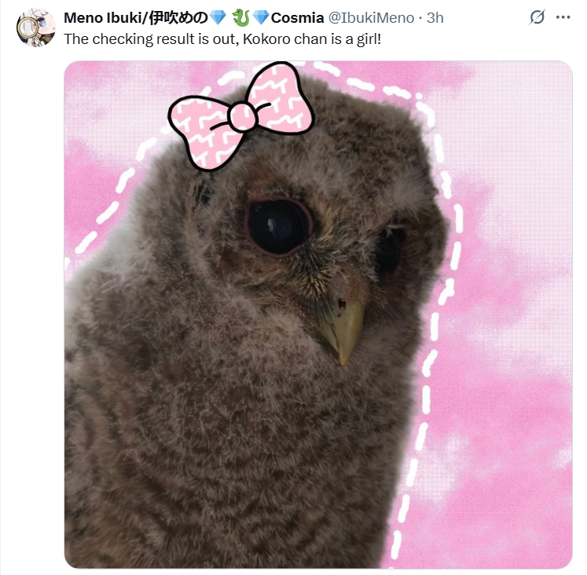This screenshot has width=587, height=575.
Task: Click the owl's large black eye
Action: pos(279,228)
